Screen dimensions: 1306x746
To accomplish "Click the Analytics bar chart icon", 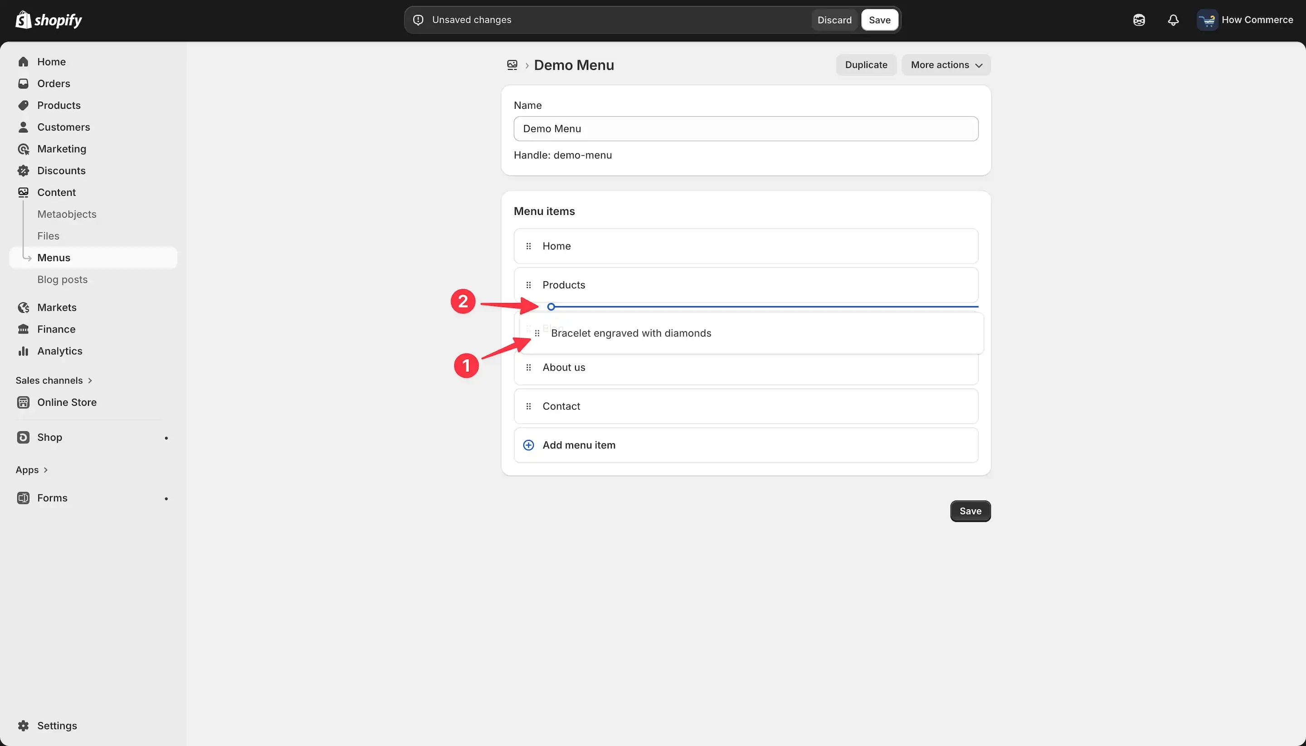I will tap(23, 351).
